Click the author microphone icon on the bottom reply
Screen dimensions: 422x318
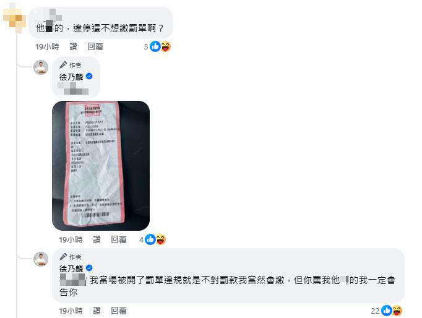tap(63, 257)
